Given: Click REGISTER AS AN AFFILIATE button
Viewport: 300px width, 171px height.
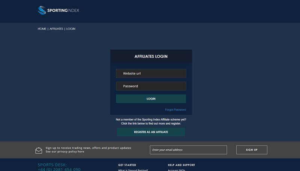Looking at the screenshot, I should point(151,132).
